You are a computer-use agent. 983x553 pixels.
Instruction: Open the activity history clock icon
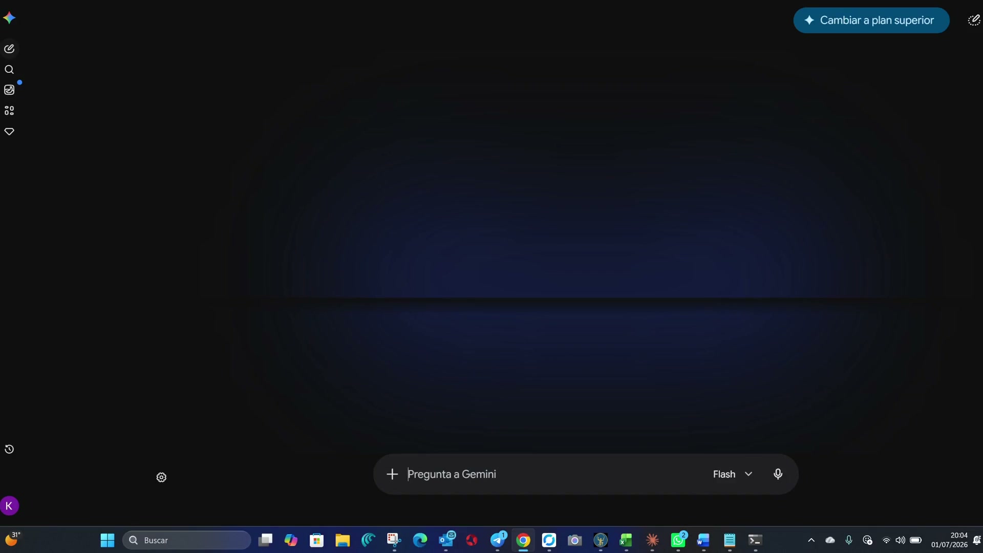point(9,449)
